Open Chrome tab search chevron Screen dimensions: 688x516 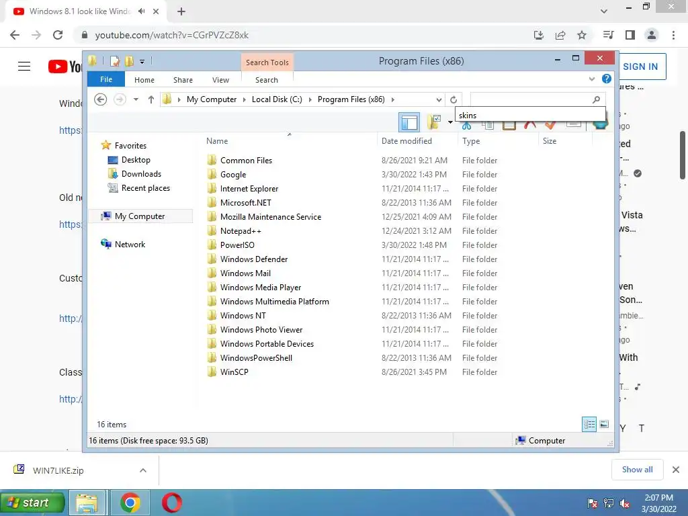604,11
